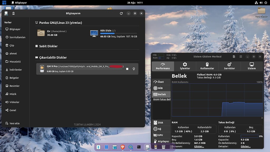Viewport: 270px width, 152px height.
Task: Click Göster next to Donanım
Action: (199, 146)
